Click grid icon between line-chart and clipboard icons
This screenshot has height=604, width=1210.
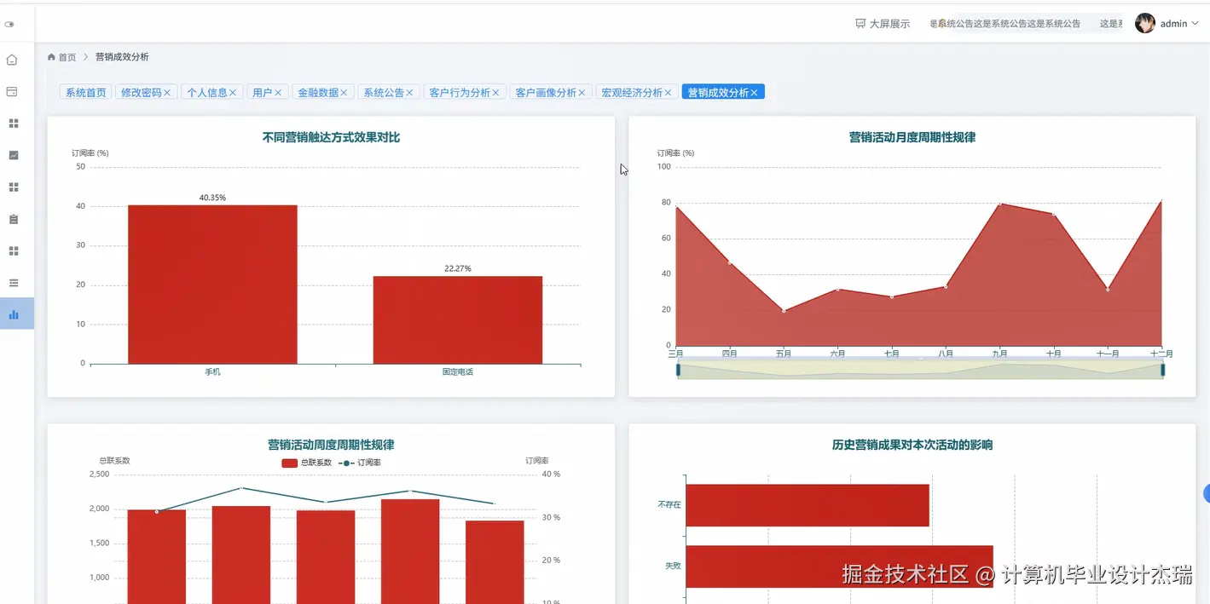13,187
